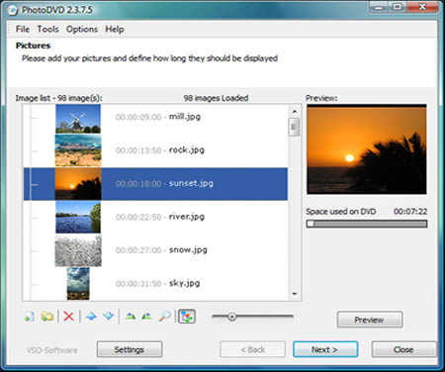The height and width of the screenshot is (372, 445).
Task: Click the image list scrollbar down arrow
Action: [295, 294]
